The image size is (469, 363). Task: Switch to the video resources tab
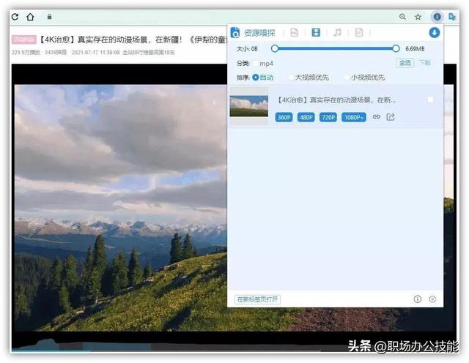(x=316, y=32)
